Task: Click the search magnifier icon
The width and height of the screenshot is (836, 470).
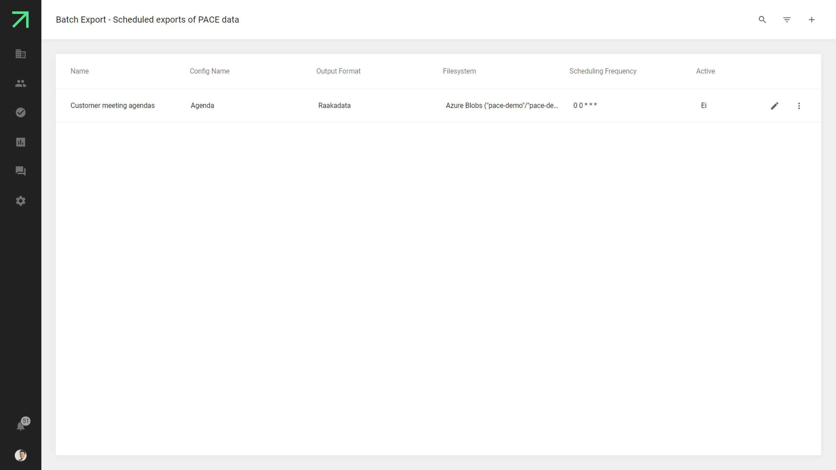Action: (x=762, y=20)
